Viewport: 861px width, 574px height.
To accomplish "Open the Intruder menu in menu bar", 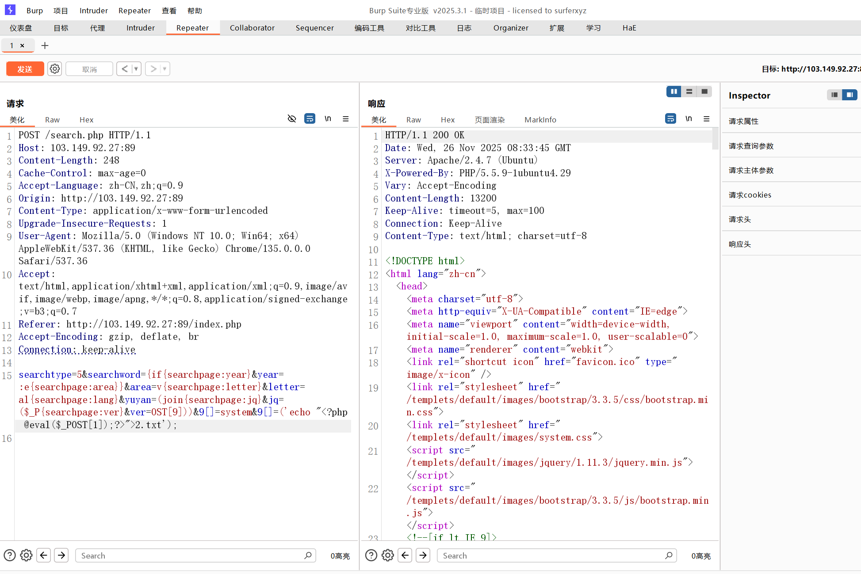I will pyautogui.click(x=93, y=11).
